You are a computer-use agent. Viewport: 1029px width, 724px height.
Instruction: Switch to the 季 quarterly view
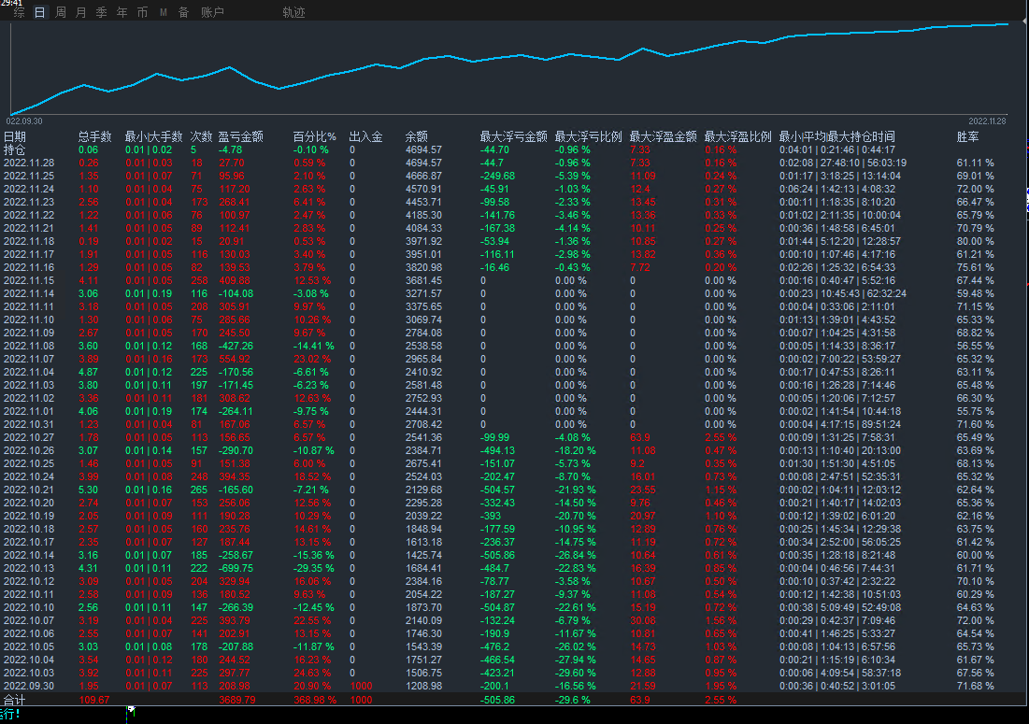click(x=102, y=12)
